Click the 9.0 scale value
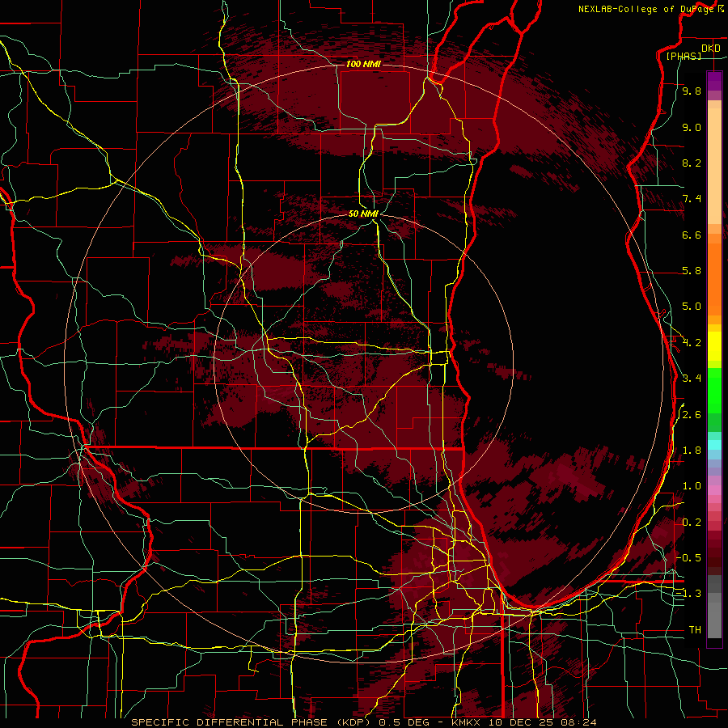This screenshot has height=728, width=728. tap(692, 127)
